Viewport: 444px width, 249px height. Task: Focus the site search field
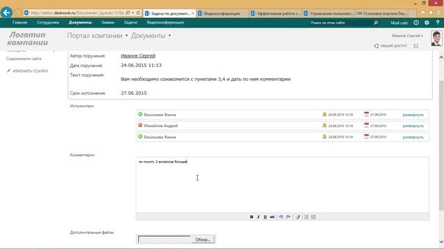tap(340, 23)
